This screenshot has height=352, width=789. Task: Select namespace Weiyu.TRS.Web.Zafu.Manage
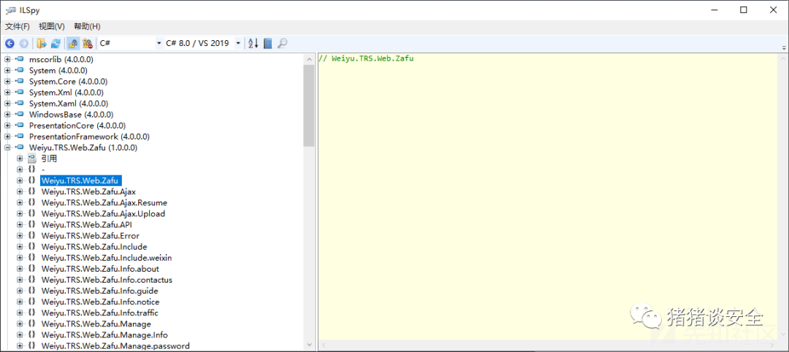[x=96, y=324]
